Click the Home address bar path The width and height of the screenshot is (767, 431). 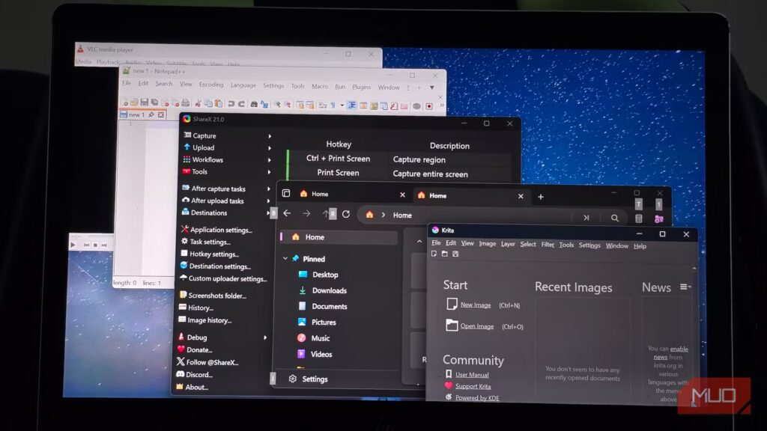[402, 215]
